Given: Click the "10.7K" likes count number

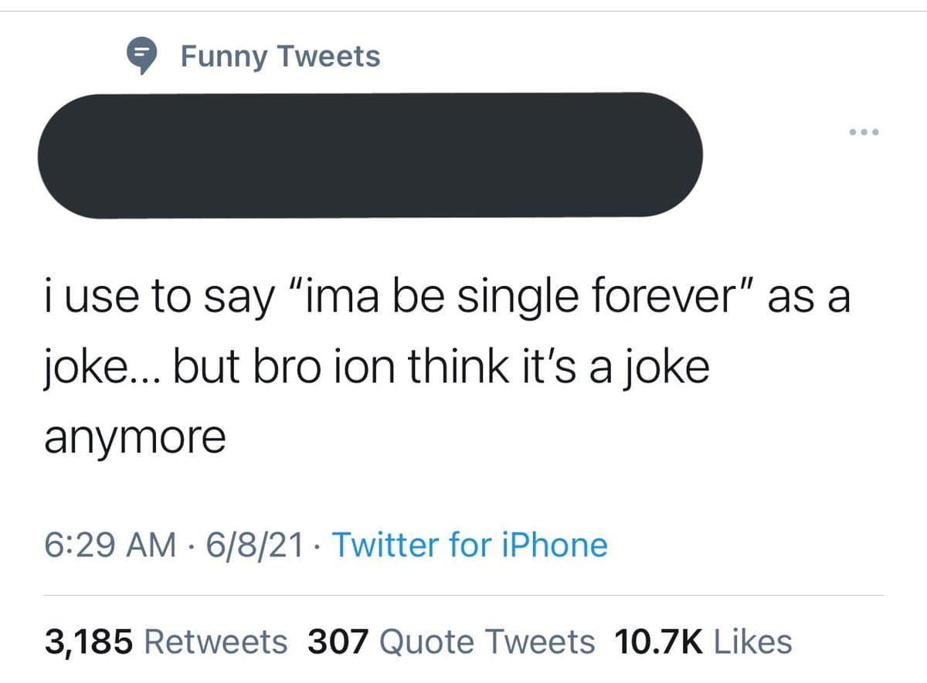Looking at the screenshot, I should [x=659, y=641].
